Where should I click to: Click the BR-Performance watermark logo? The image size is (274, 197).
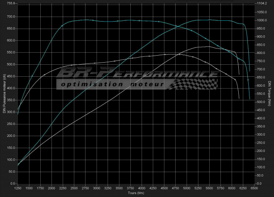(x=137, y=74)
